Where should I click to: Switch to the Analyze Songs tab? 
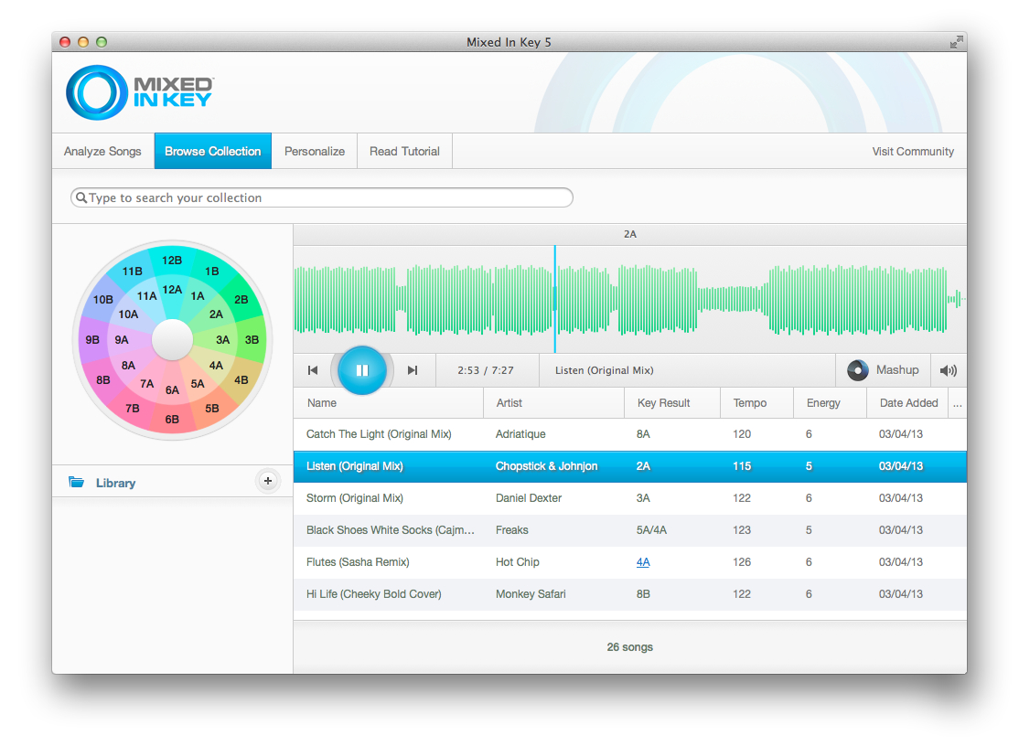click(102, 152)
